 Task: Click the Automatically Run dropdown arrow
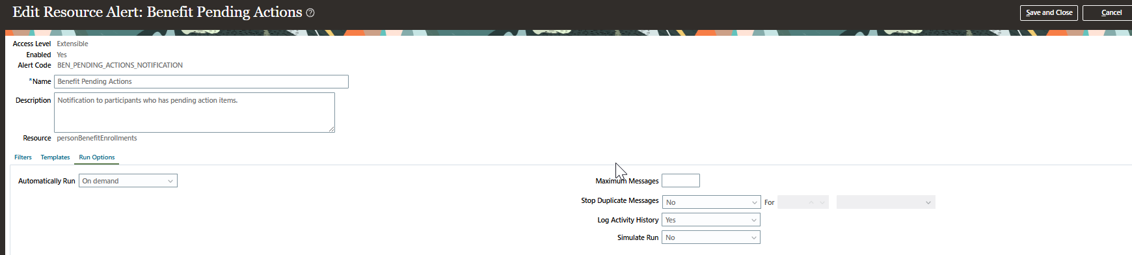click(x=170, y=181)
